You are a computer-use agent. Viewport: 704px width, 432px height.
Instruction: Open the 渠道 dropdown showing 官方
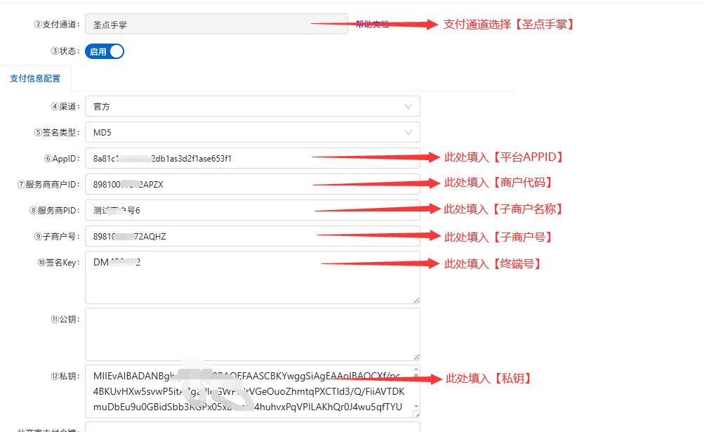coord(246,107)
